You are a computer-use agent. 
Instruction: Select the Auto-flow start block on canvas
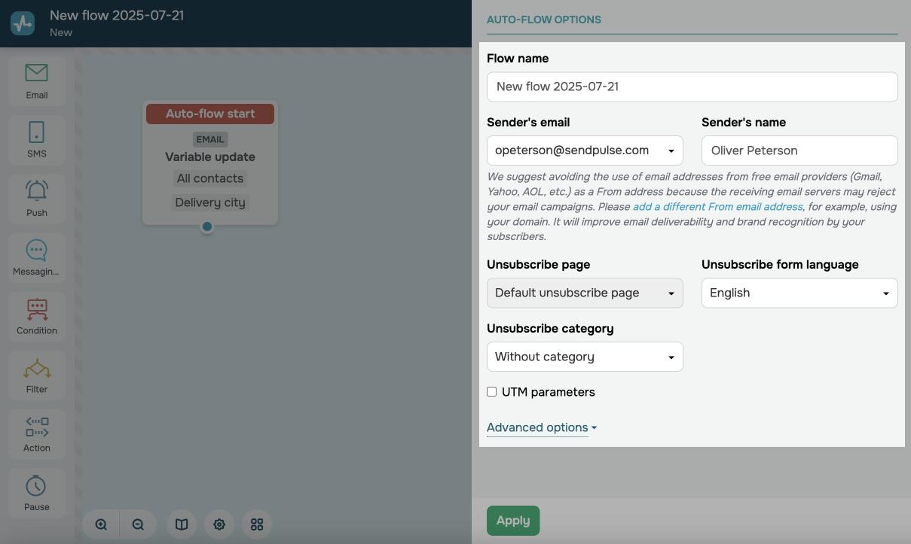210,114
